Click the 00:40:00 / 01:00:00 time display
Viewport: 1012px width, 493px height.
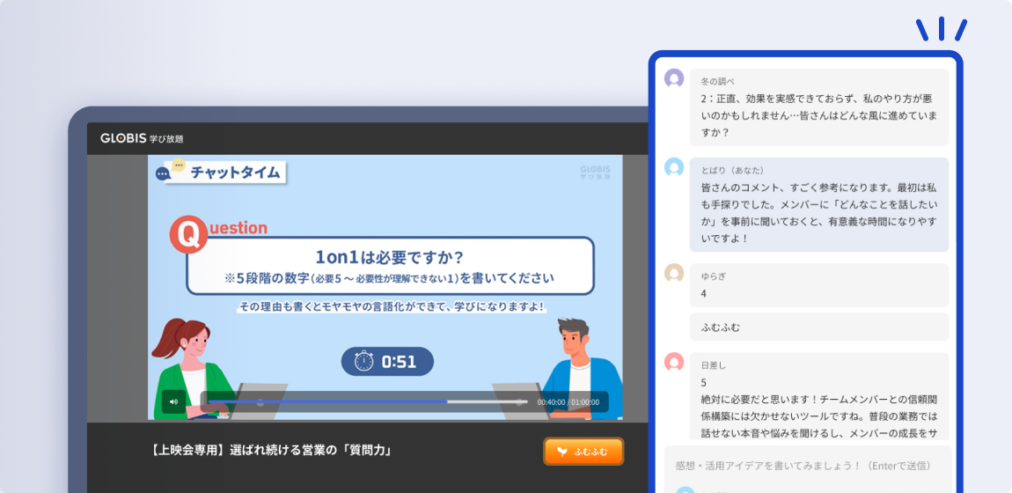pos(568,402)
